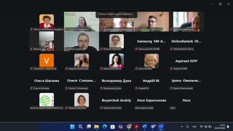This screenshot has width=233, height=131.
Task: Launch Microsoft Edge from the taskbar
Action: point(105,127)
